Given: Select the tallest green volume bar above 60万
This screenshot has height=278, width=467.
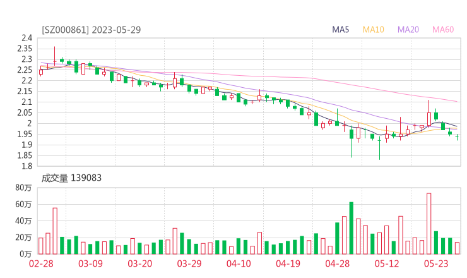Looking at the screenshot, I should point(352,228).
